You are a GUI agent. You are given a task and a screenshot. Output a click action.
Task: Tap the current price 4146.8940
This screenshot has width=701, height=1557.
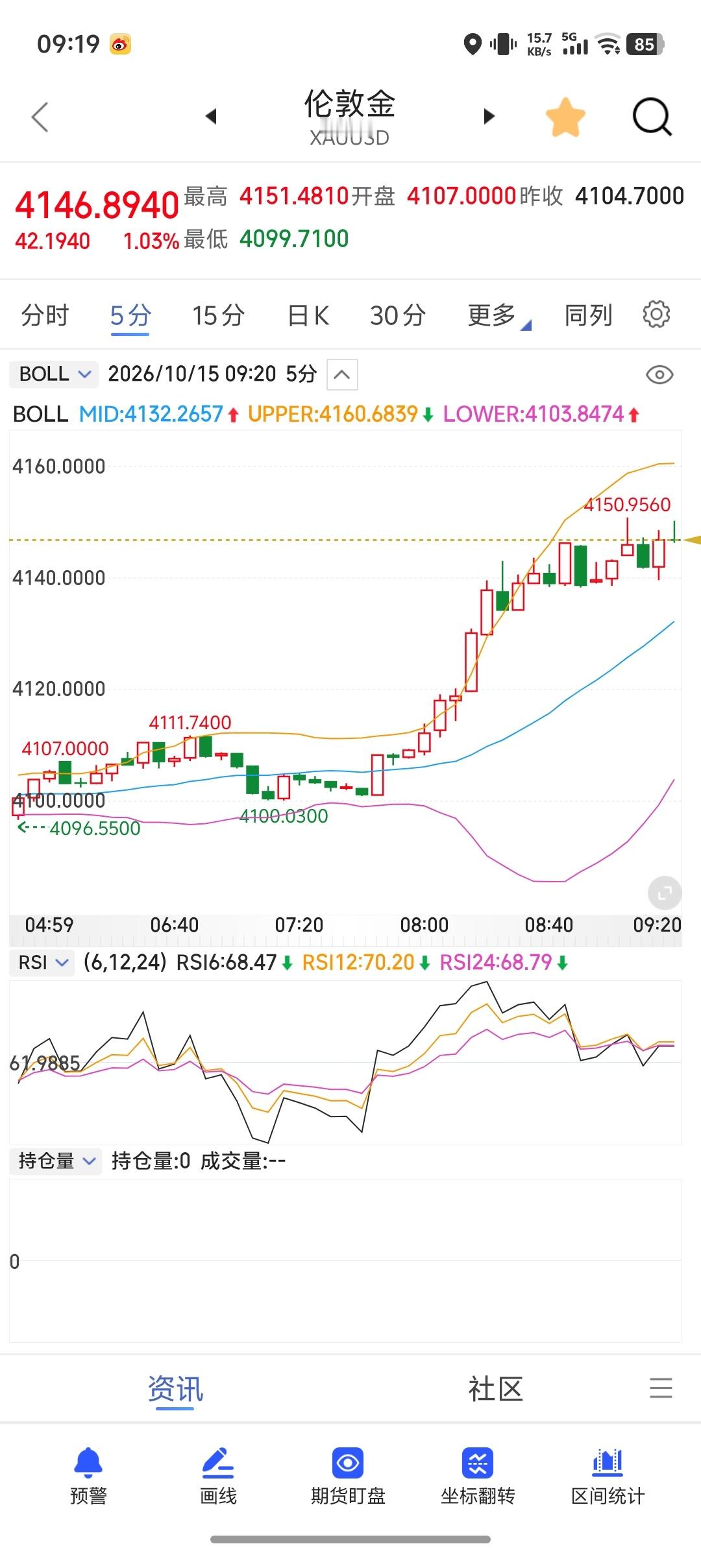(x=97, y=205)
